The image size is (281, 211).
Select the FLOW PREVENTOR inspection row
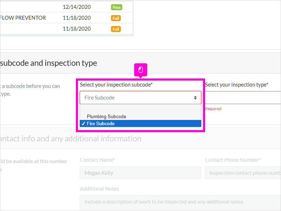tap(66, 18)
